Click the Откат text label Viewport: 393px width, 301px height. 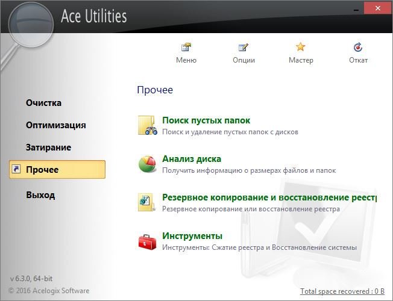(358, 60)
